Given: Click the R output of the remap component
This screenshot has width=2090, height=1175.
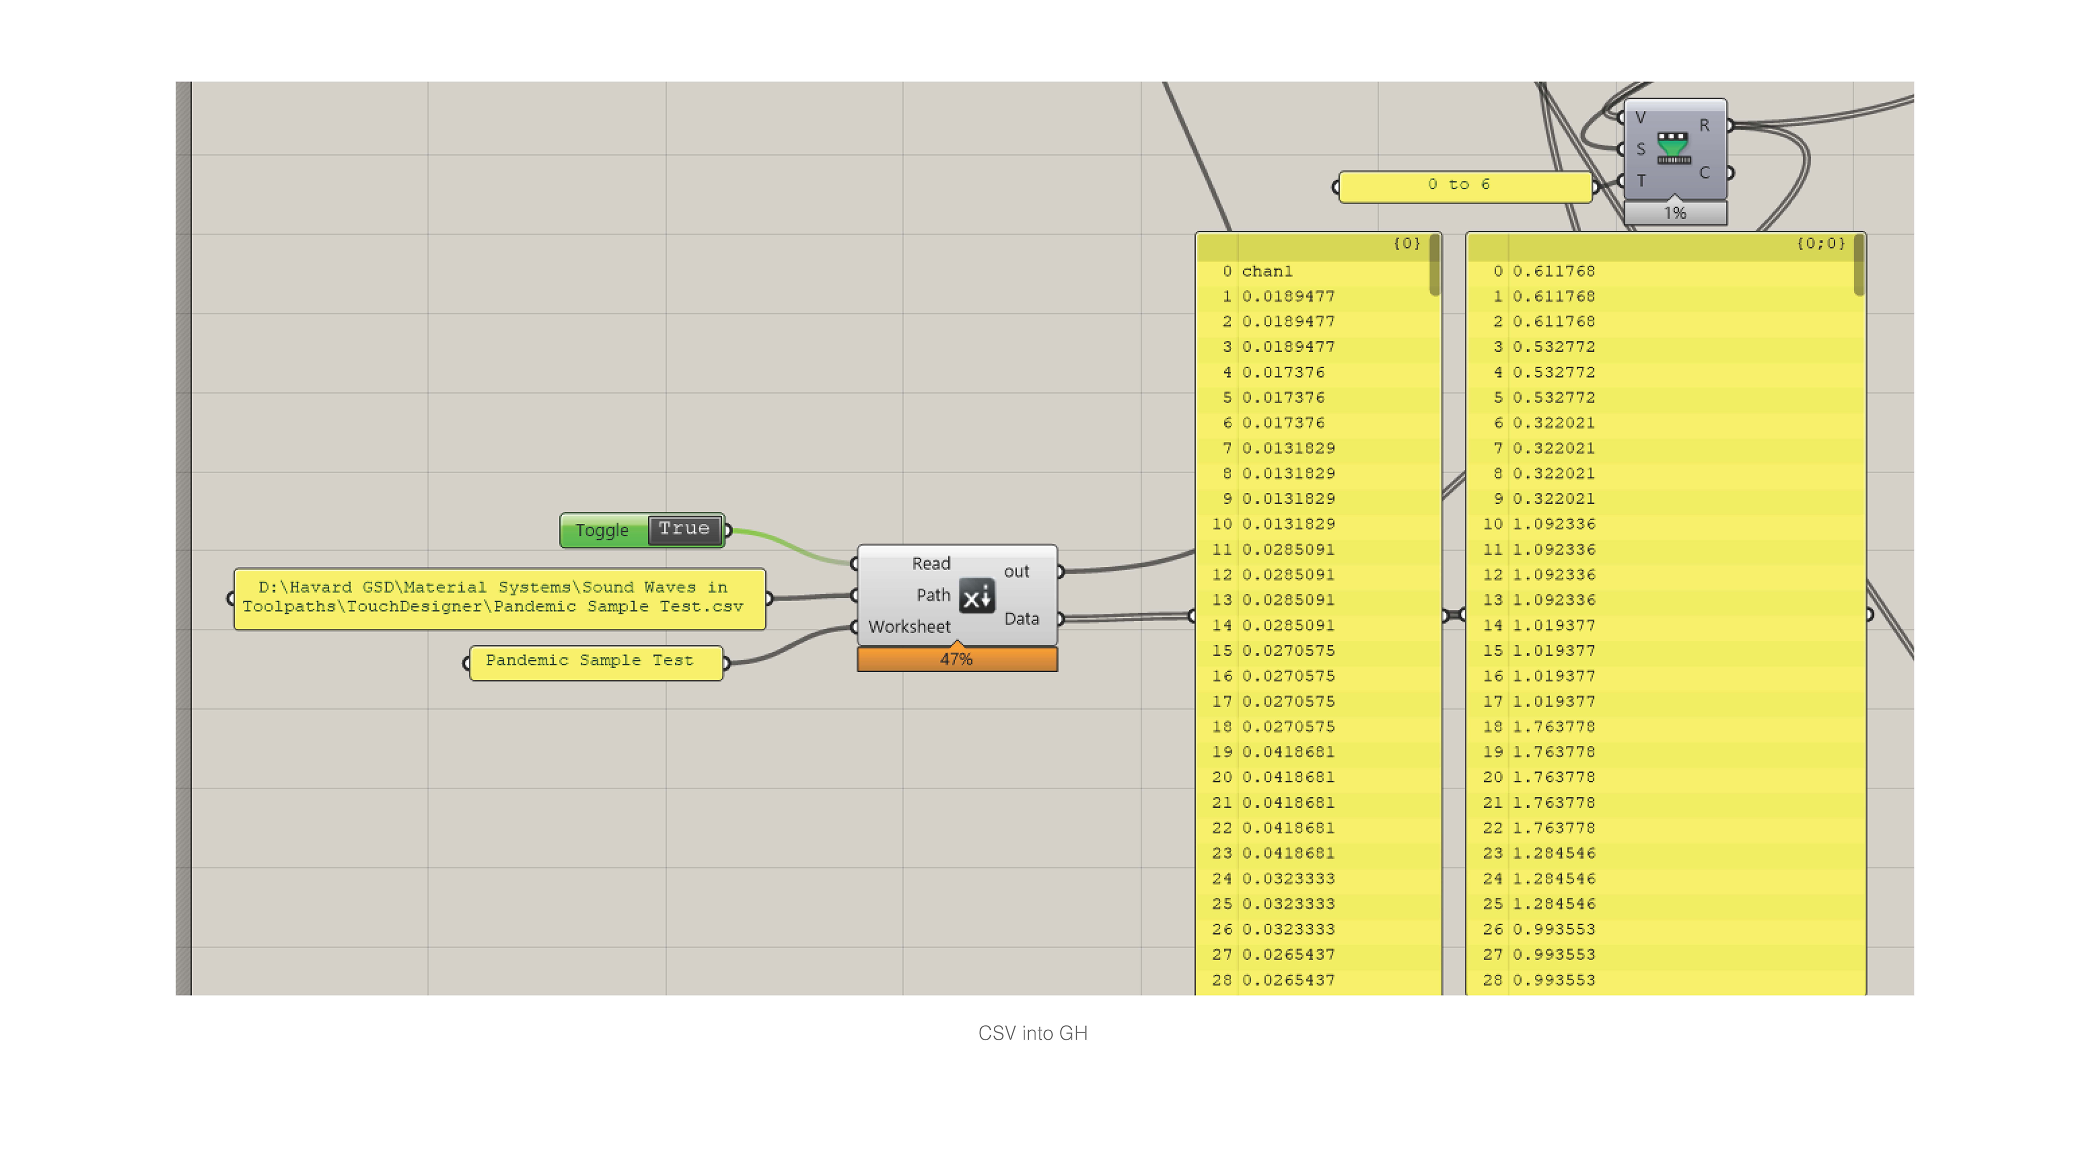Looking at the screenshot, I should tap(1705, 126).
